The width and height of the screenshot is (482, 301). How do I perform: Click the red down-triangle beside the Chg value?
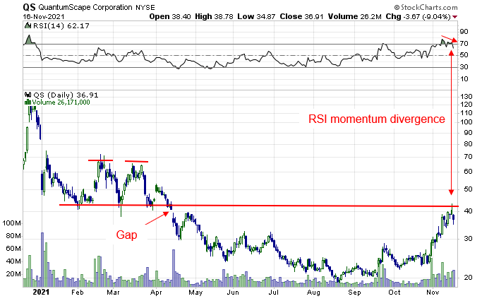455,17
